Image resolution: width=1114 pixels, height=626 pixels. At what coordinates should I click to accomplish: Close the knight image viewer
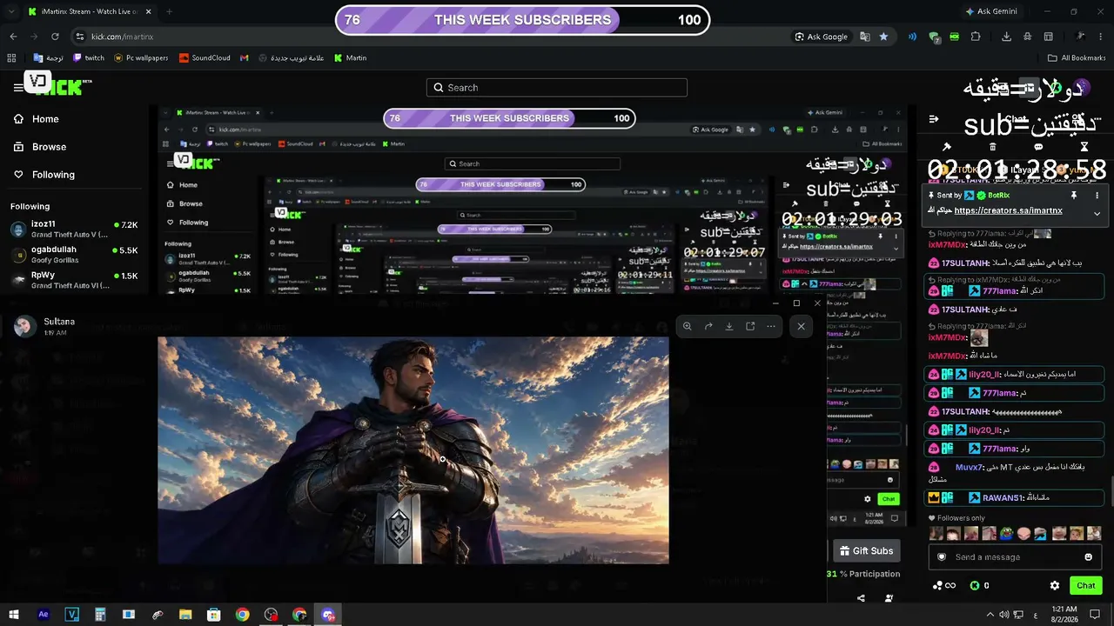coord(801,326)
